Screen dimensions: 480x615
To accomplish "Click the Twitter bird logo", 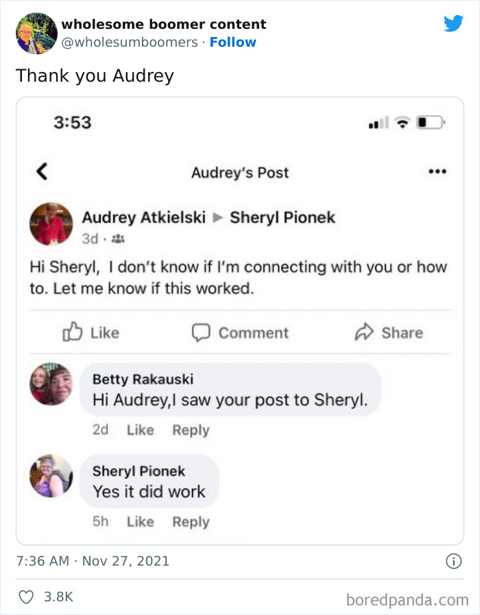I will (x=453, y=23).
